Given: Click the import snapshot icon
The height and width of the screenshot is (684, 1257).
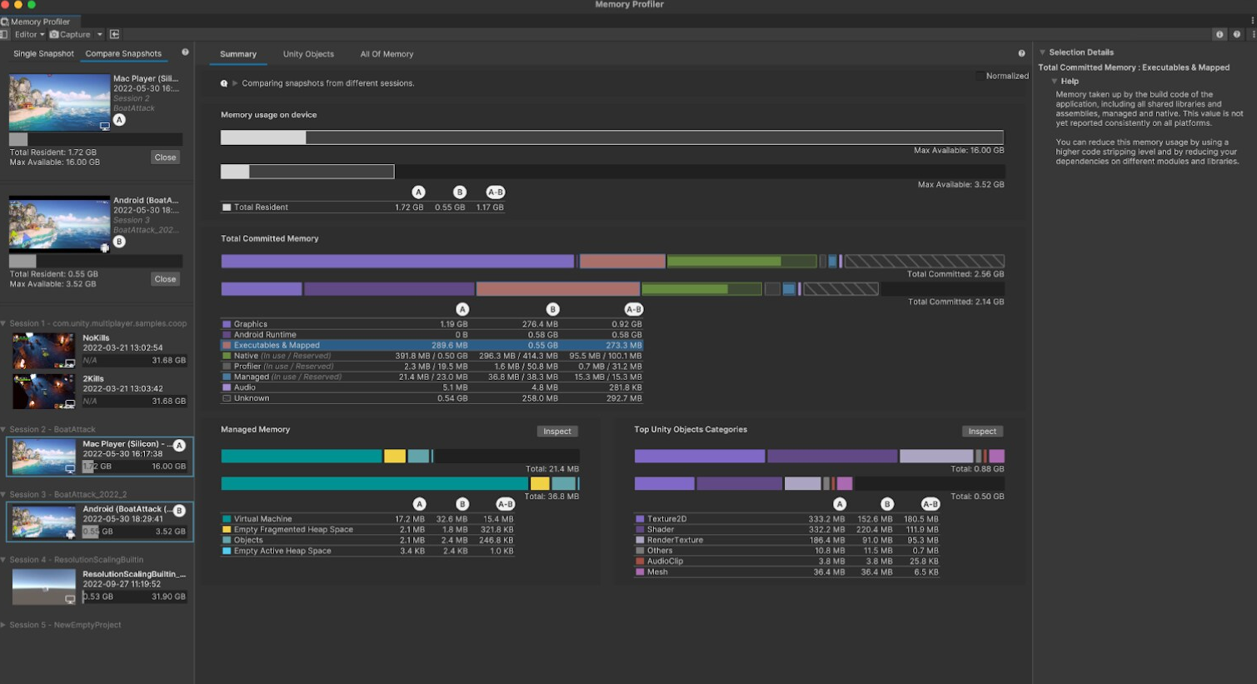Looking at the screenshot, I should click(114, 34).
